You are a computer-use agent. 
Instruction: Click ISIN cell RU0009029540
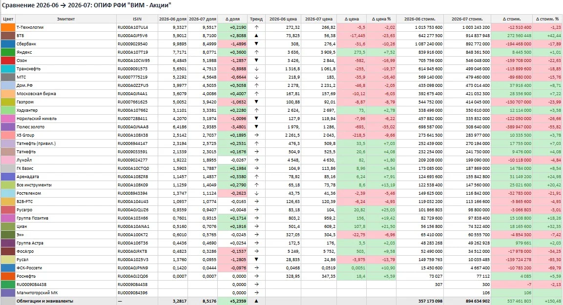(x=137, y=44)
